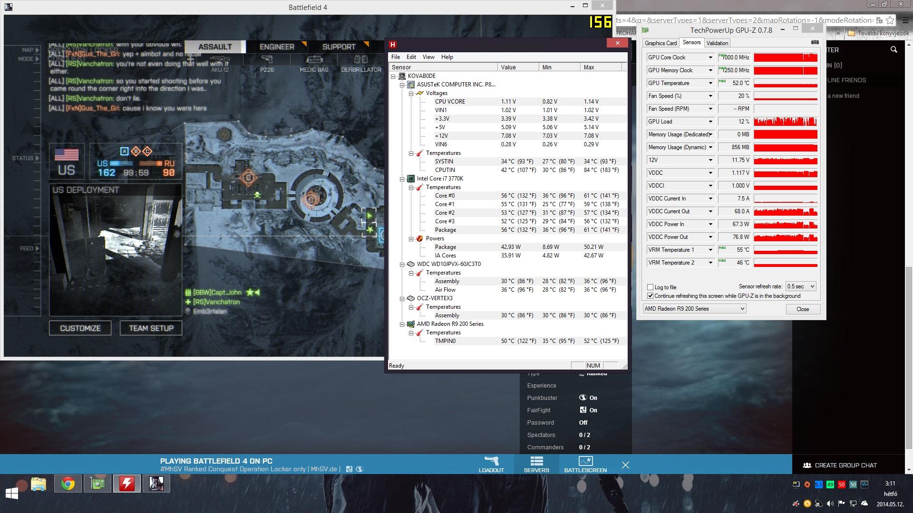Open Chrome from the taskbar

tap(68, 484)
